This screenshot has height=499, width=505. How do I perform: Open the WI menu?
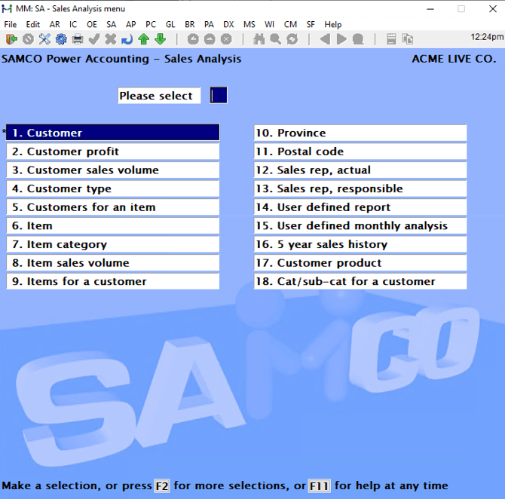tap(269, 24)
